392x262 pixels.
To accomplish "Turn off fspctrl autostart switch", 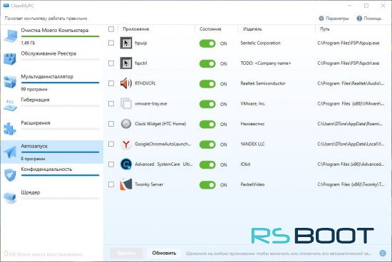I will tap(207, 63).
